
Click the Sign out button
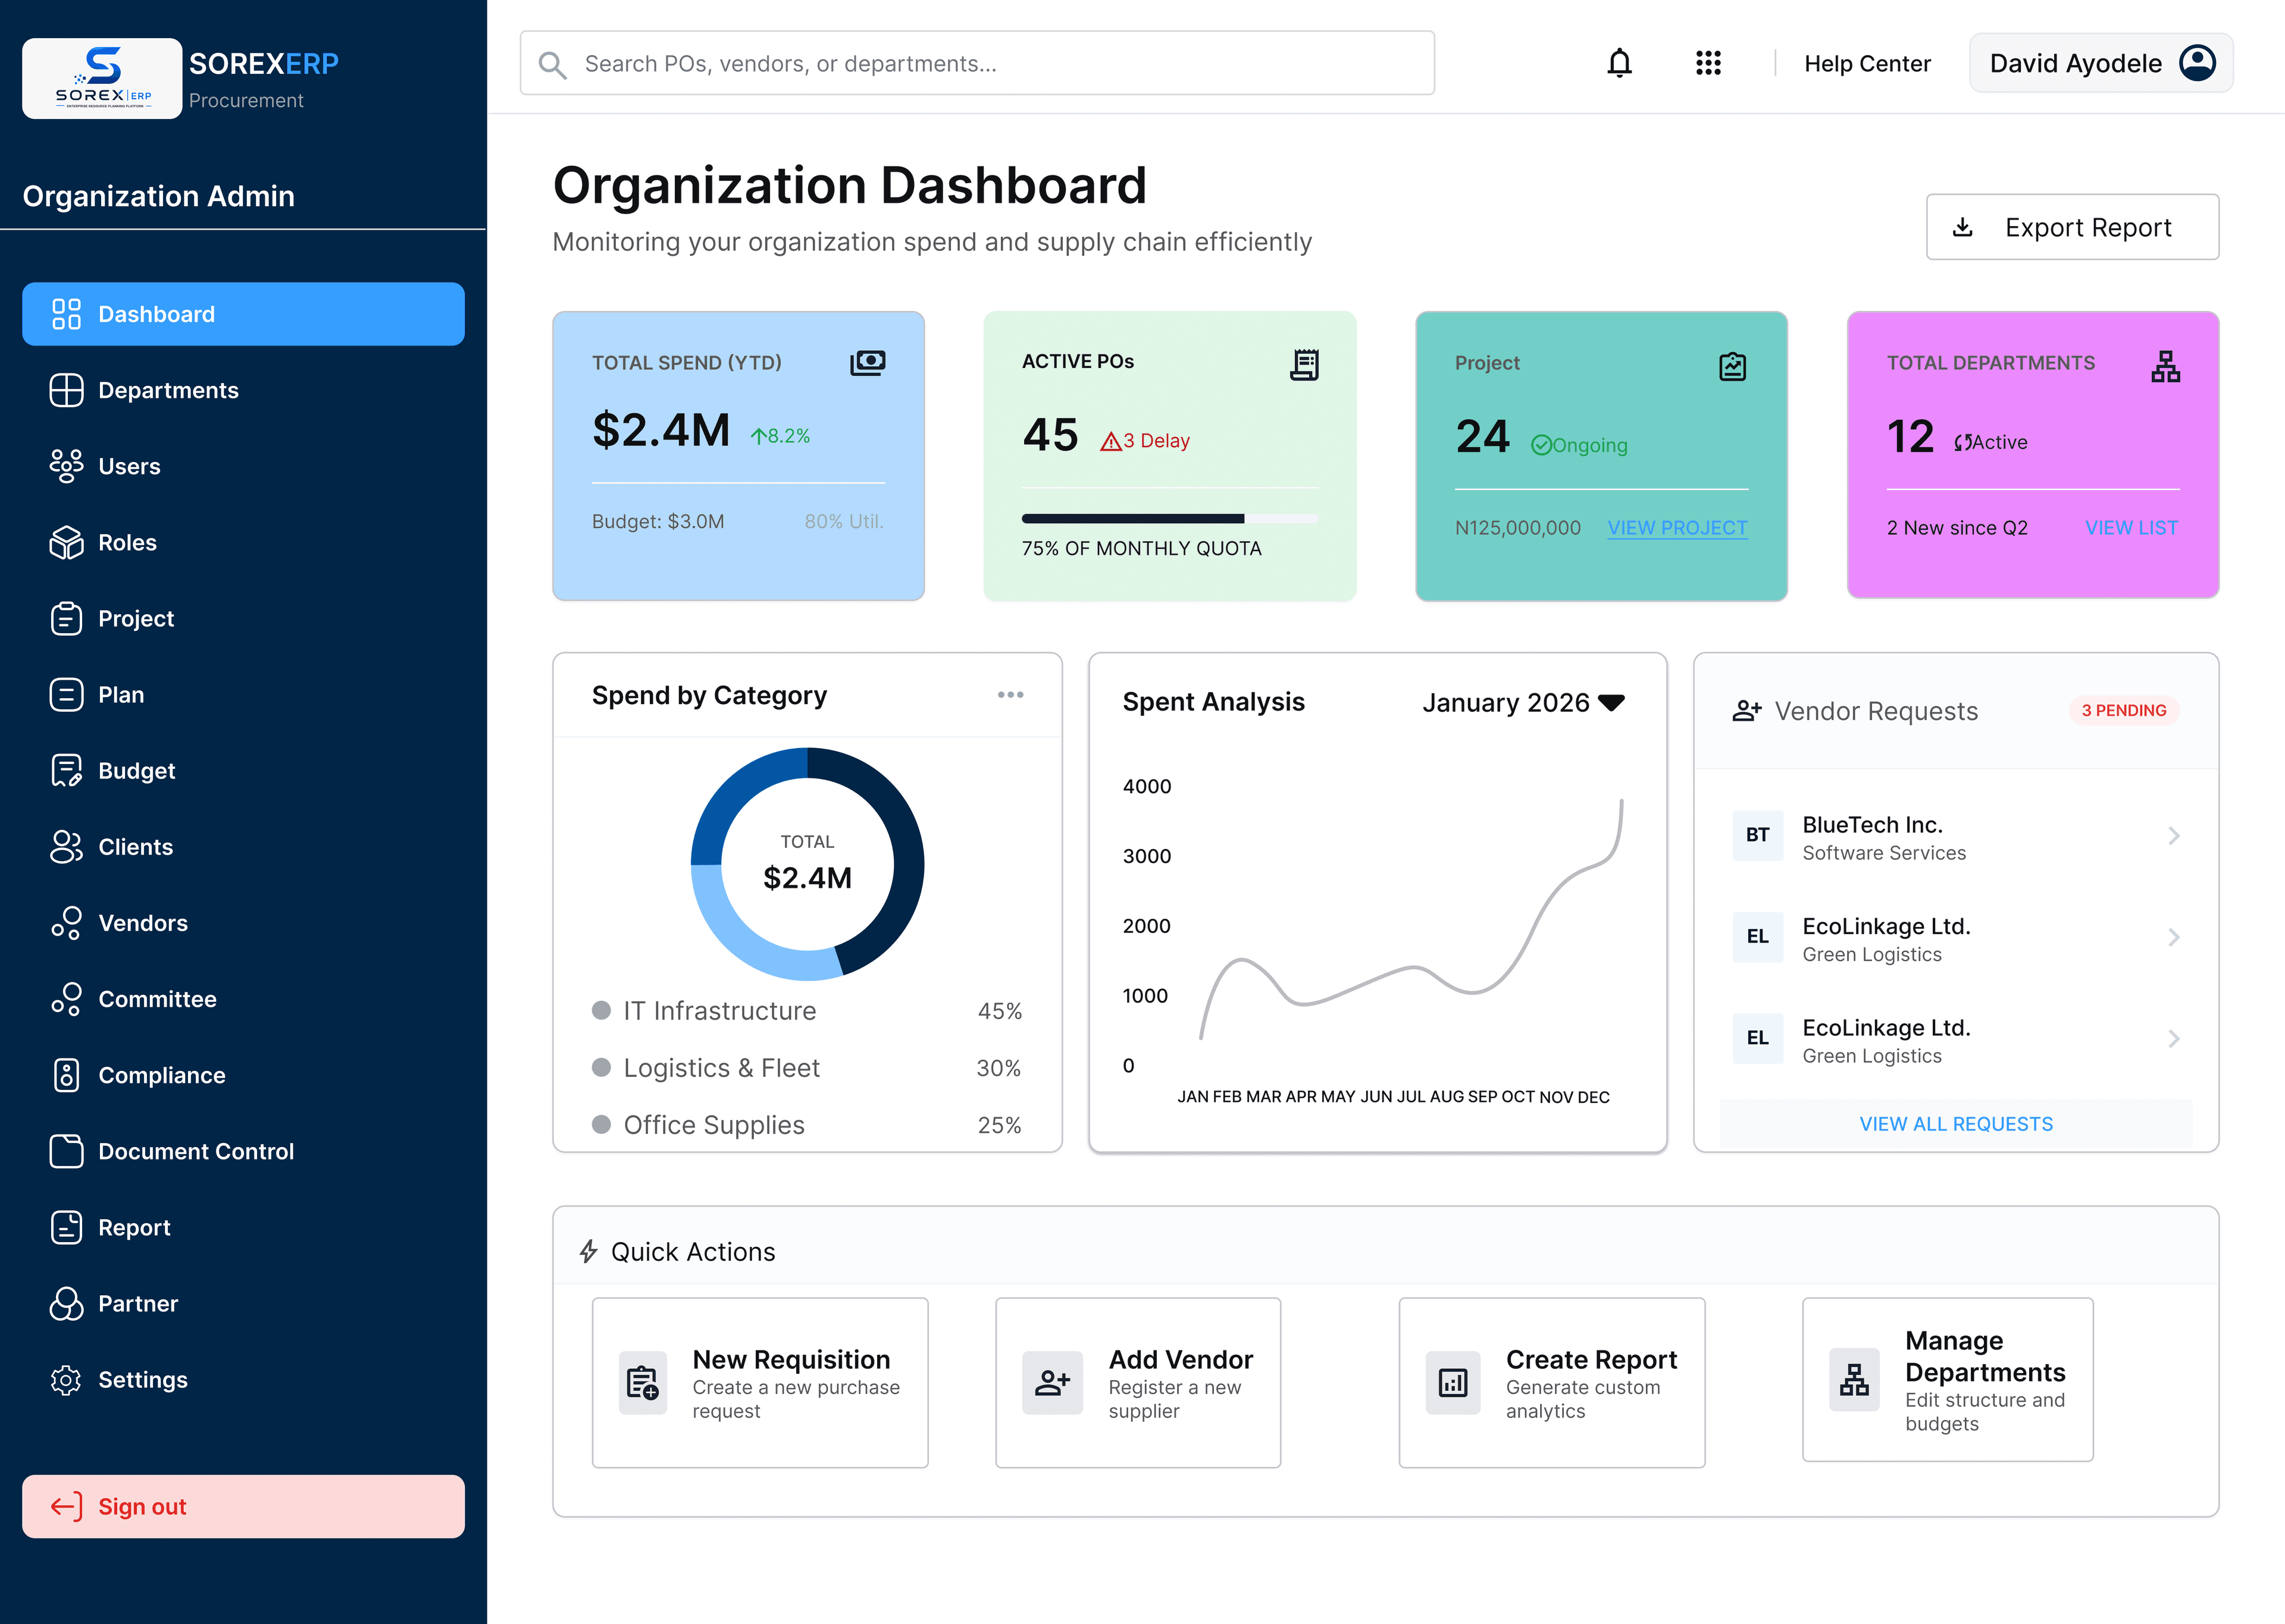click(x=243, y=1506)
